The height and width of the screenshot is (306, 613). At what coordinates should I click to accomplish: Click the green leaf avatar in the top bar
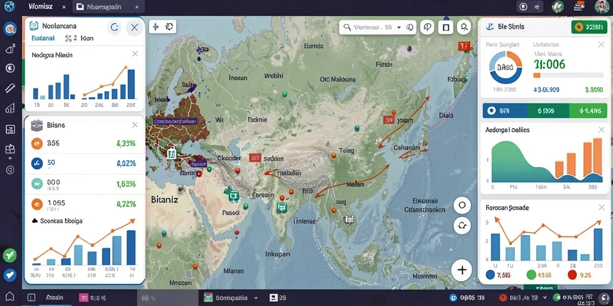point(557,6)
